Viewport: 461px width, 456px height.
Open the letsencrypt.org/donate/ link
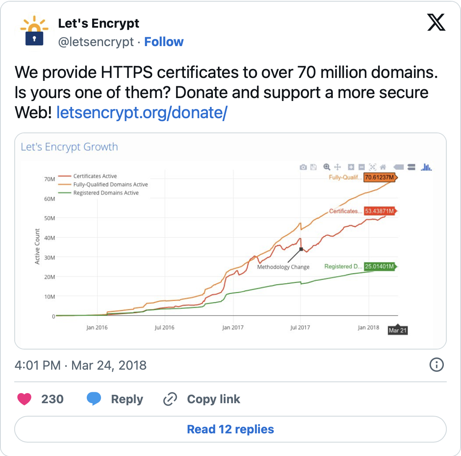click(141, 113)
